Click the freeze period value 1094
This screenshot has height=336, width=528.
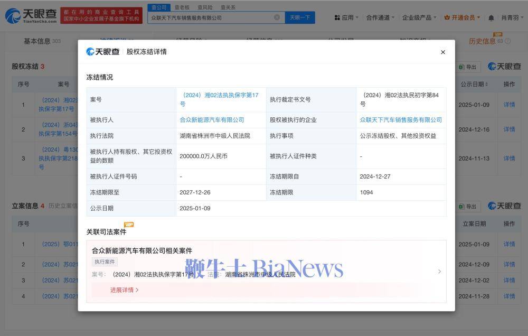coord(366,192)
